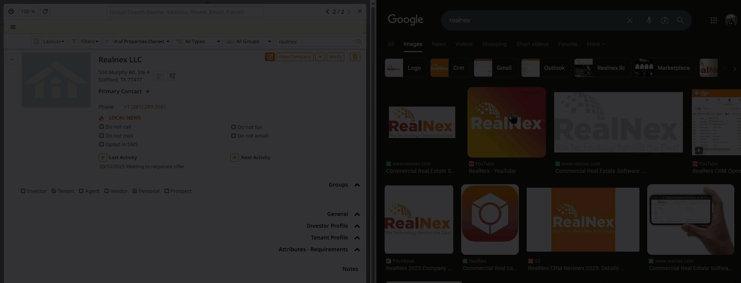The height and width of the screenshot is (283, 741).
Task: Click the map grid icon next to location pin
Action: (x=172, y=76)
